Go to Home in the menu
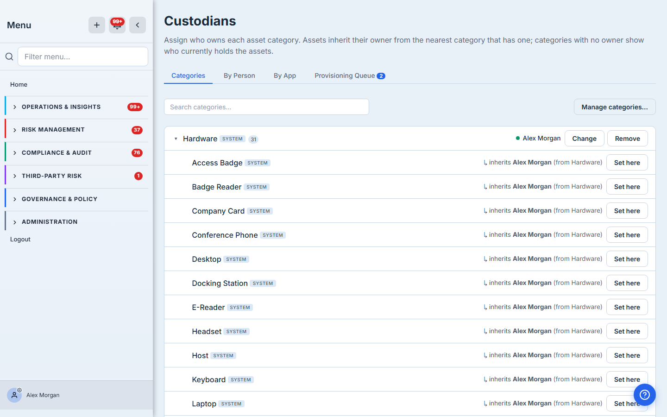667x417 pixels. tap(19, 84)
